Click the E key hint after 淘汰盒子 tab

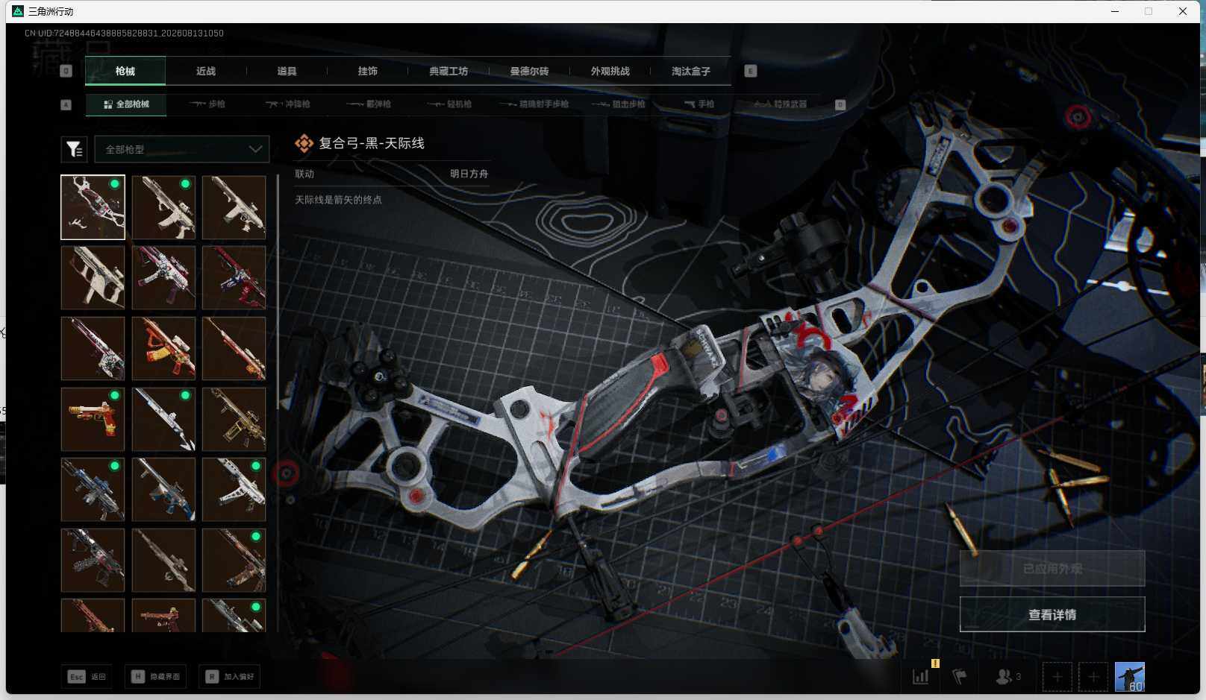click(751, 71)
